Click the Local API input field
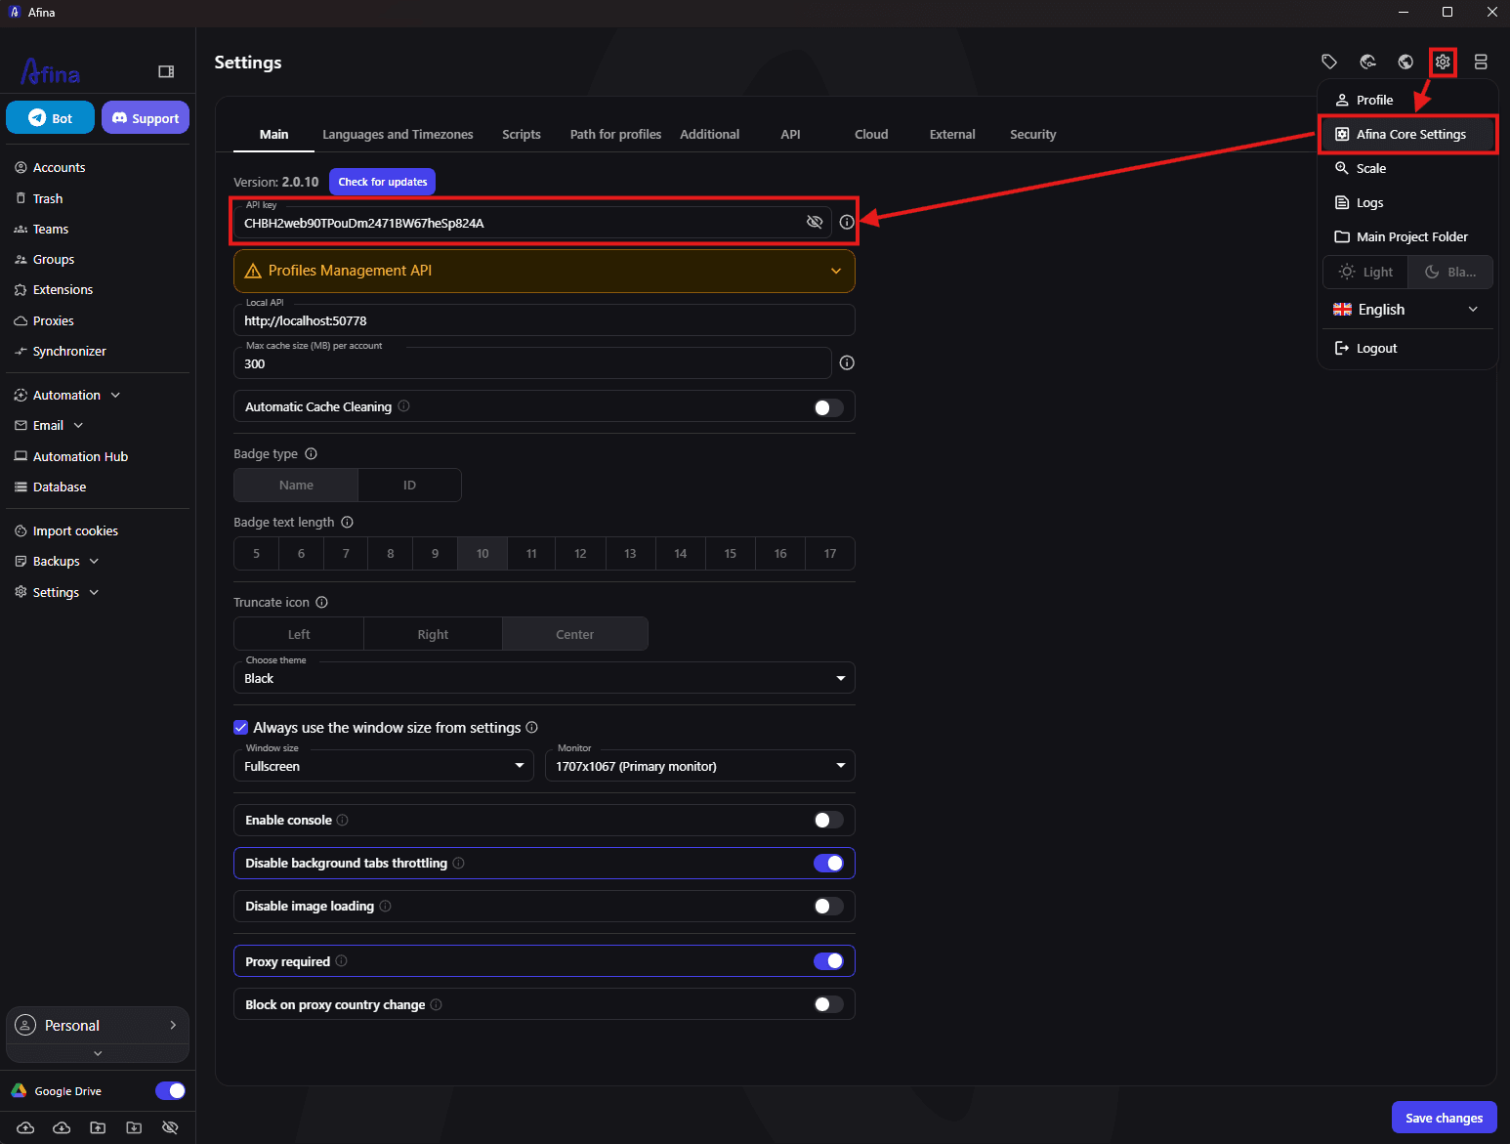The height and width of the screenshot is (1144, 1510). pos(544,319)
